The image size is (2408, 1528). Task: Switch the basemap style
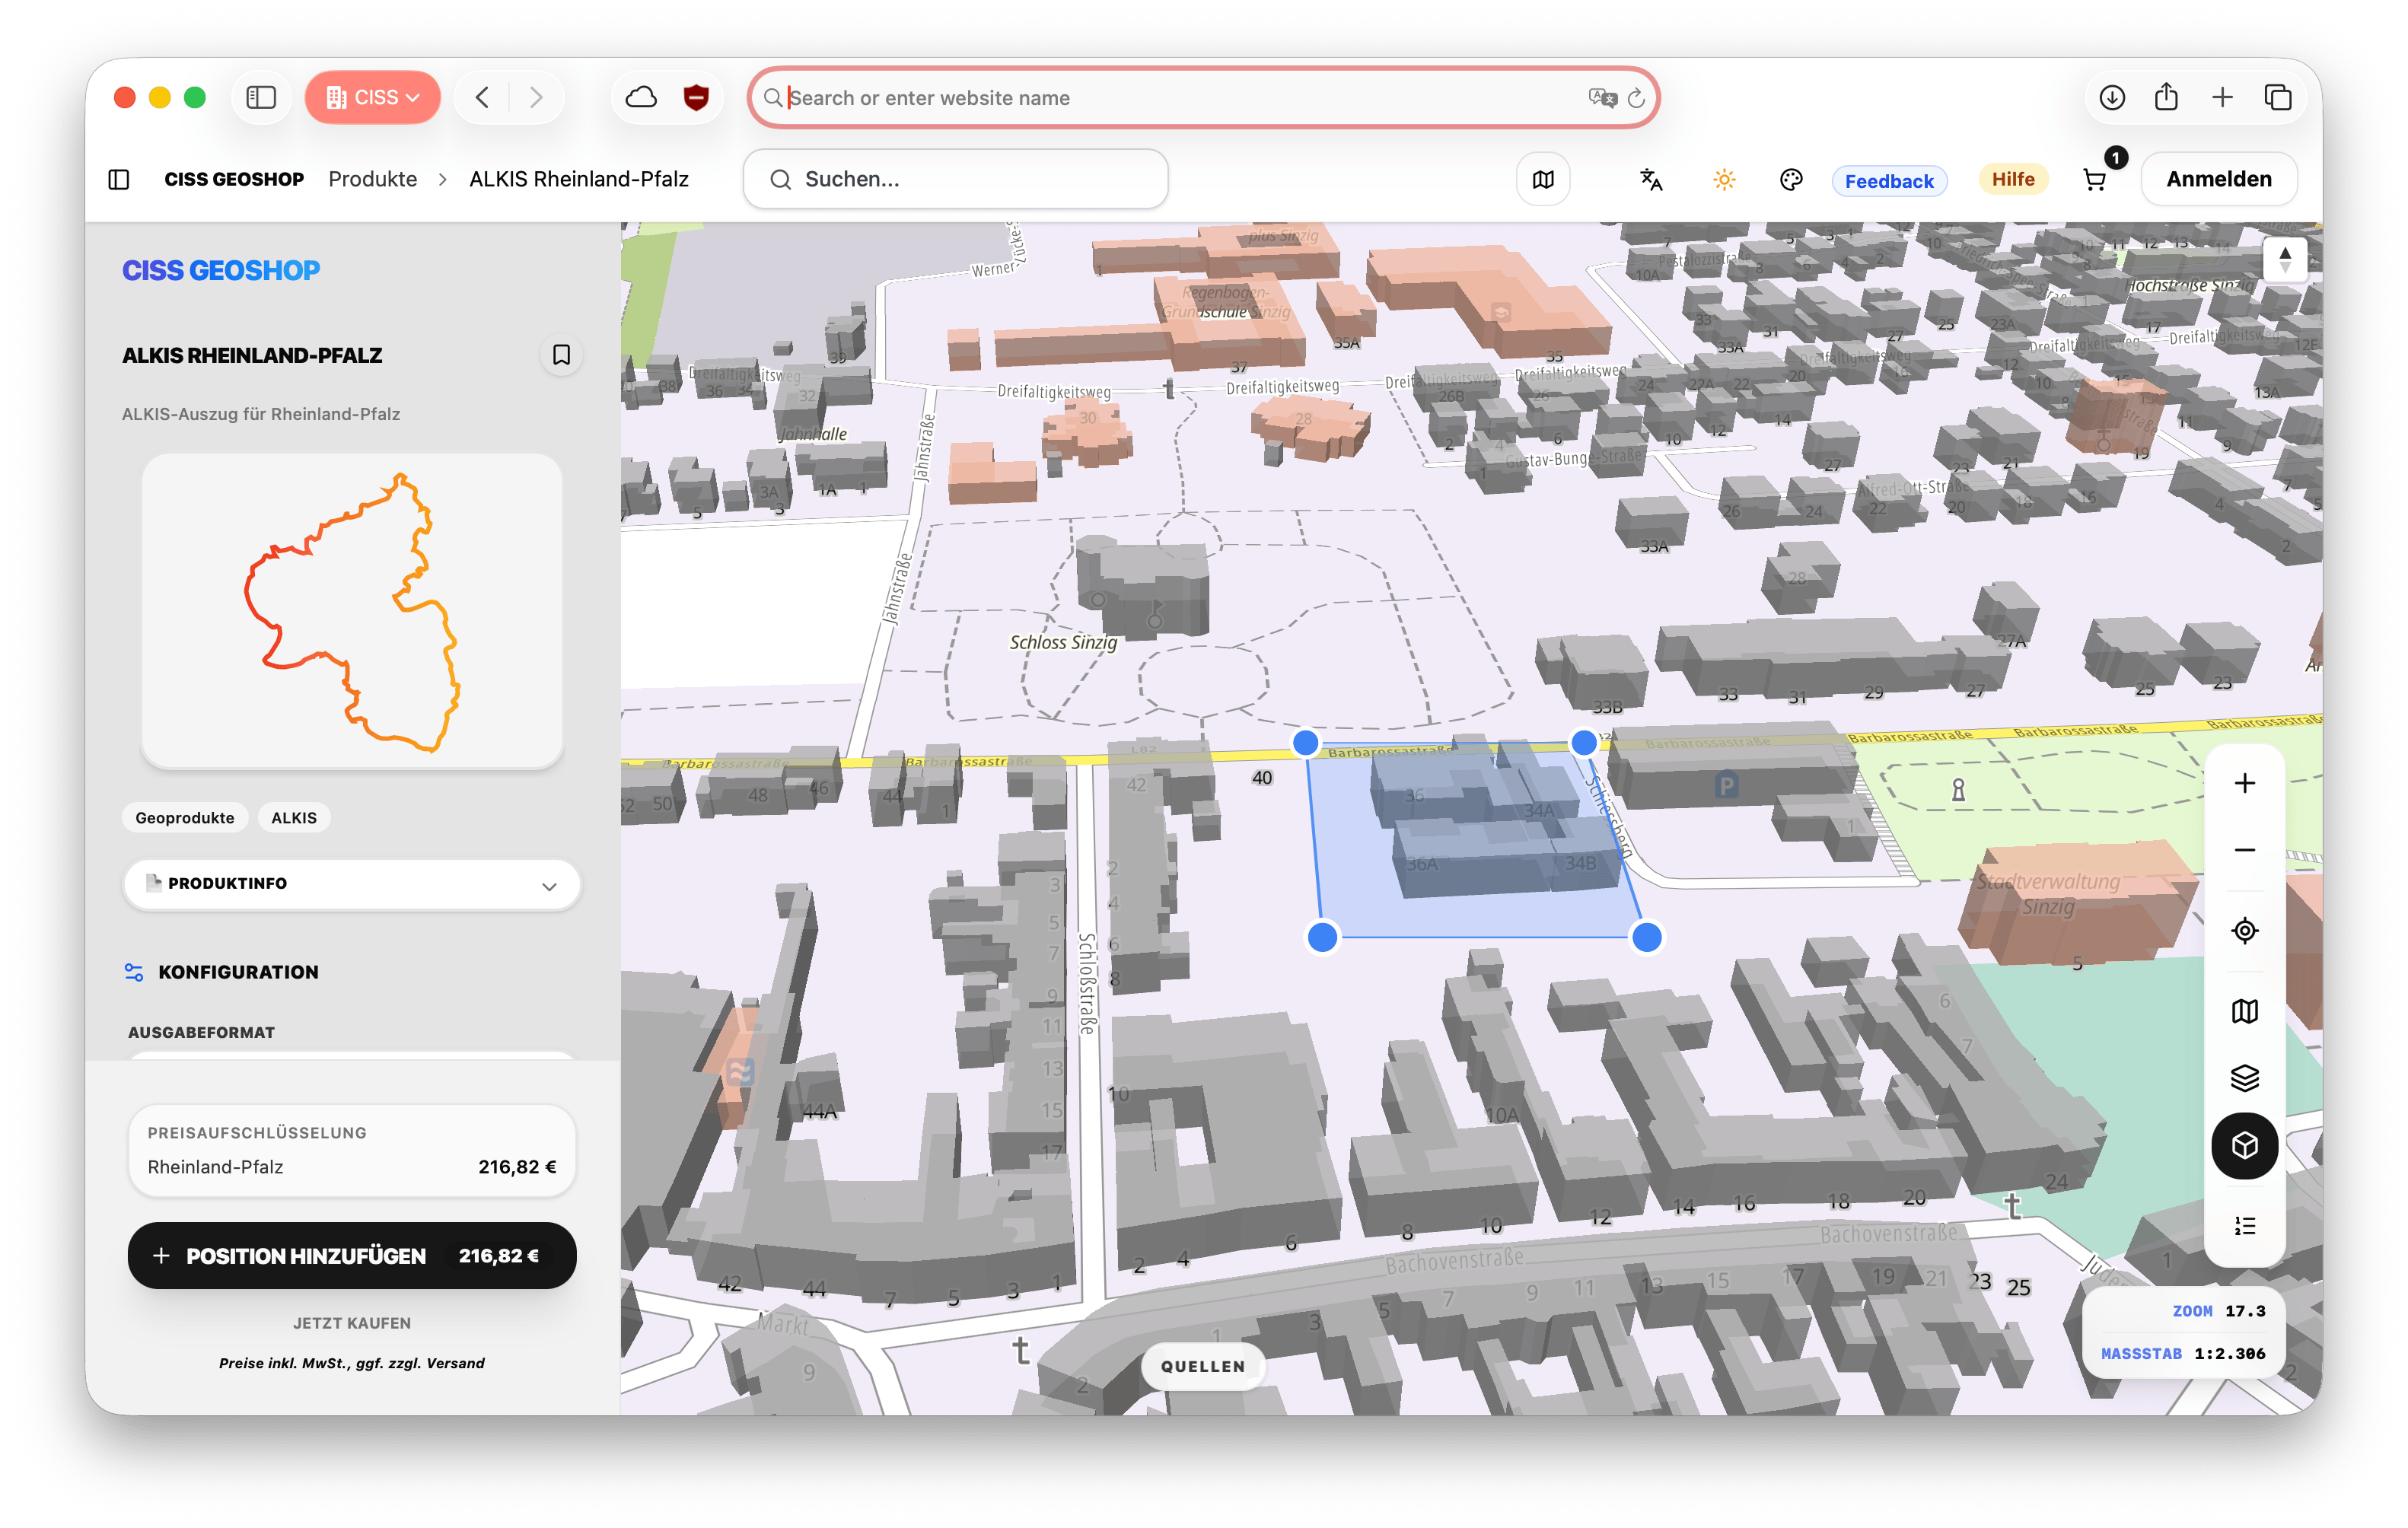pyautogui.click(x=2245, y=1011)
